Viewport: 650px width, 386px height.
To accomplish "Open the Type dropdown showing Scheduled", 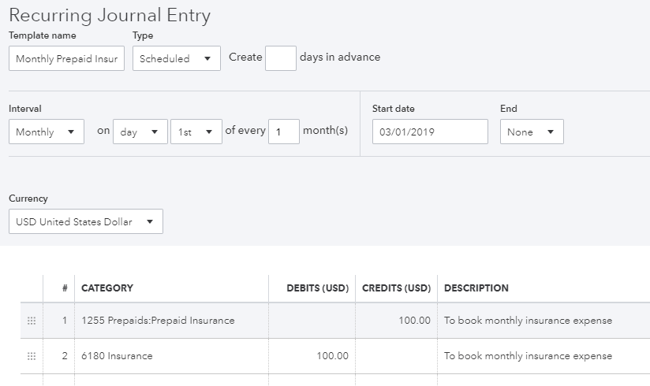I will [x=177, y=58].
